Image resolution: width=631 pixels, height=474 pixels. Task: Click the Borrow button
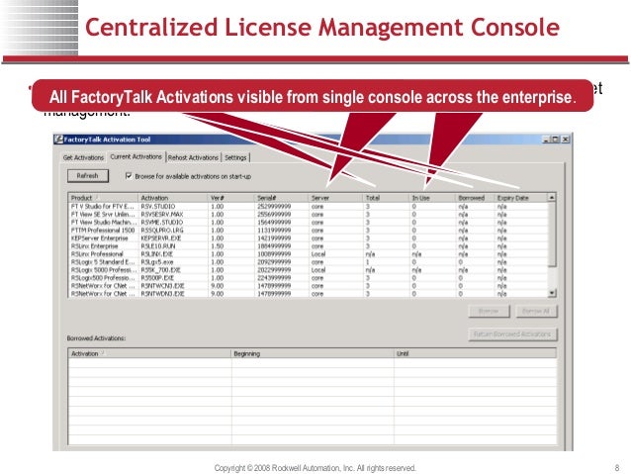click(489, 311)
